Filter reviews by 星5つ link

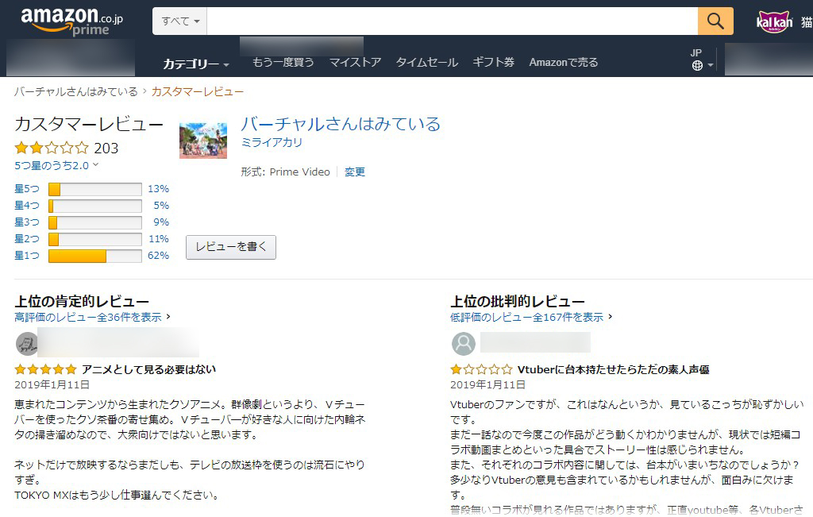(27, 189)
